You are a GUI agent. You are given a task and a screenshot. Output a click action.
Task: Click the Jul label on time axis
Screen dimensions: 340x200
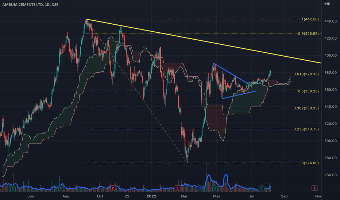pos(252,196)
